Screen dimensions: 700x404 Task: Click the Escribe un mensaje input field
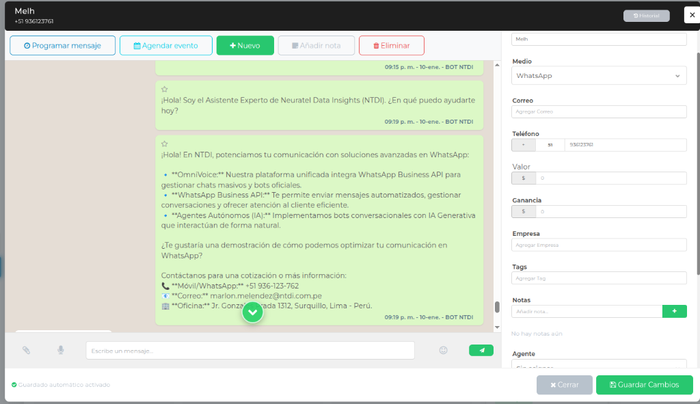pyautogui.click(x=251, y=349)
